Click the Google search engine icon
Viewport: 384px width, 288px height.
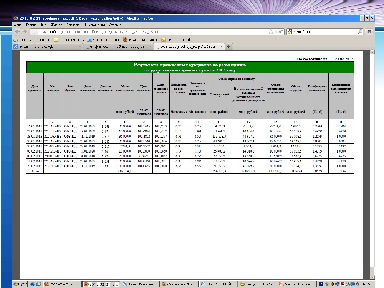tap(290, 32)
